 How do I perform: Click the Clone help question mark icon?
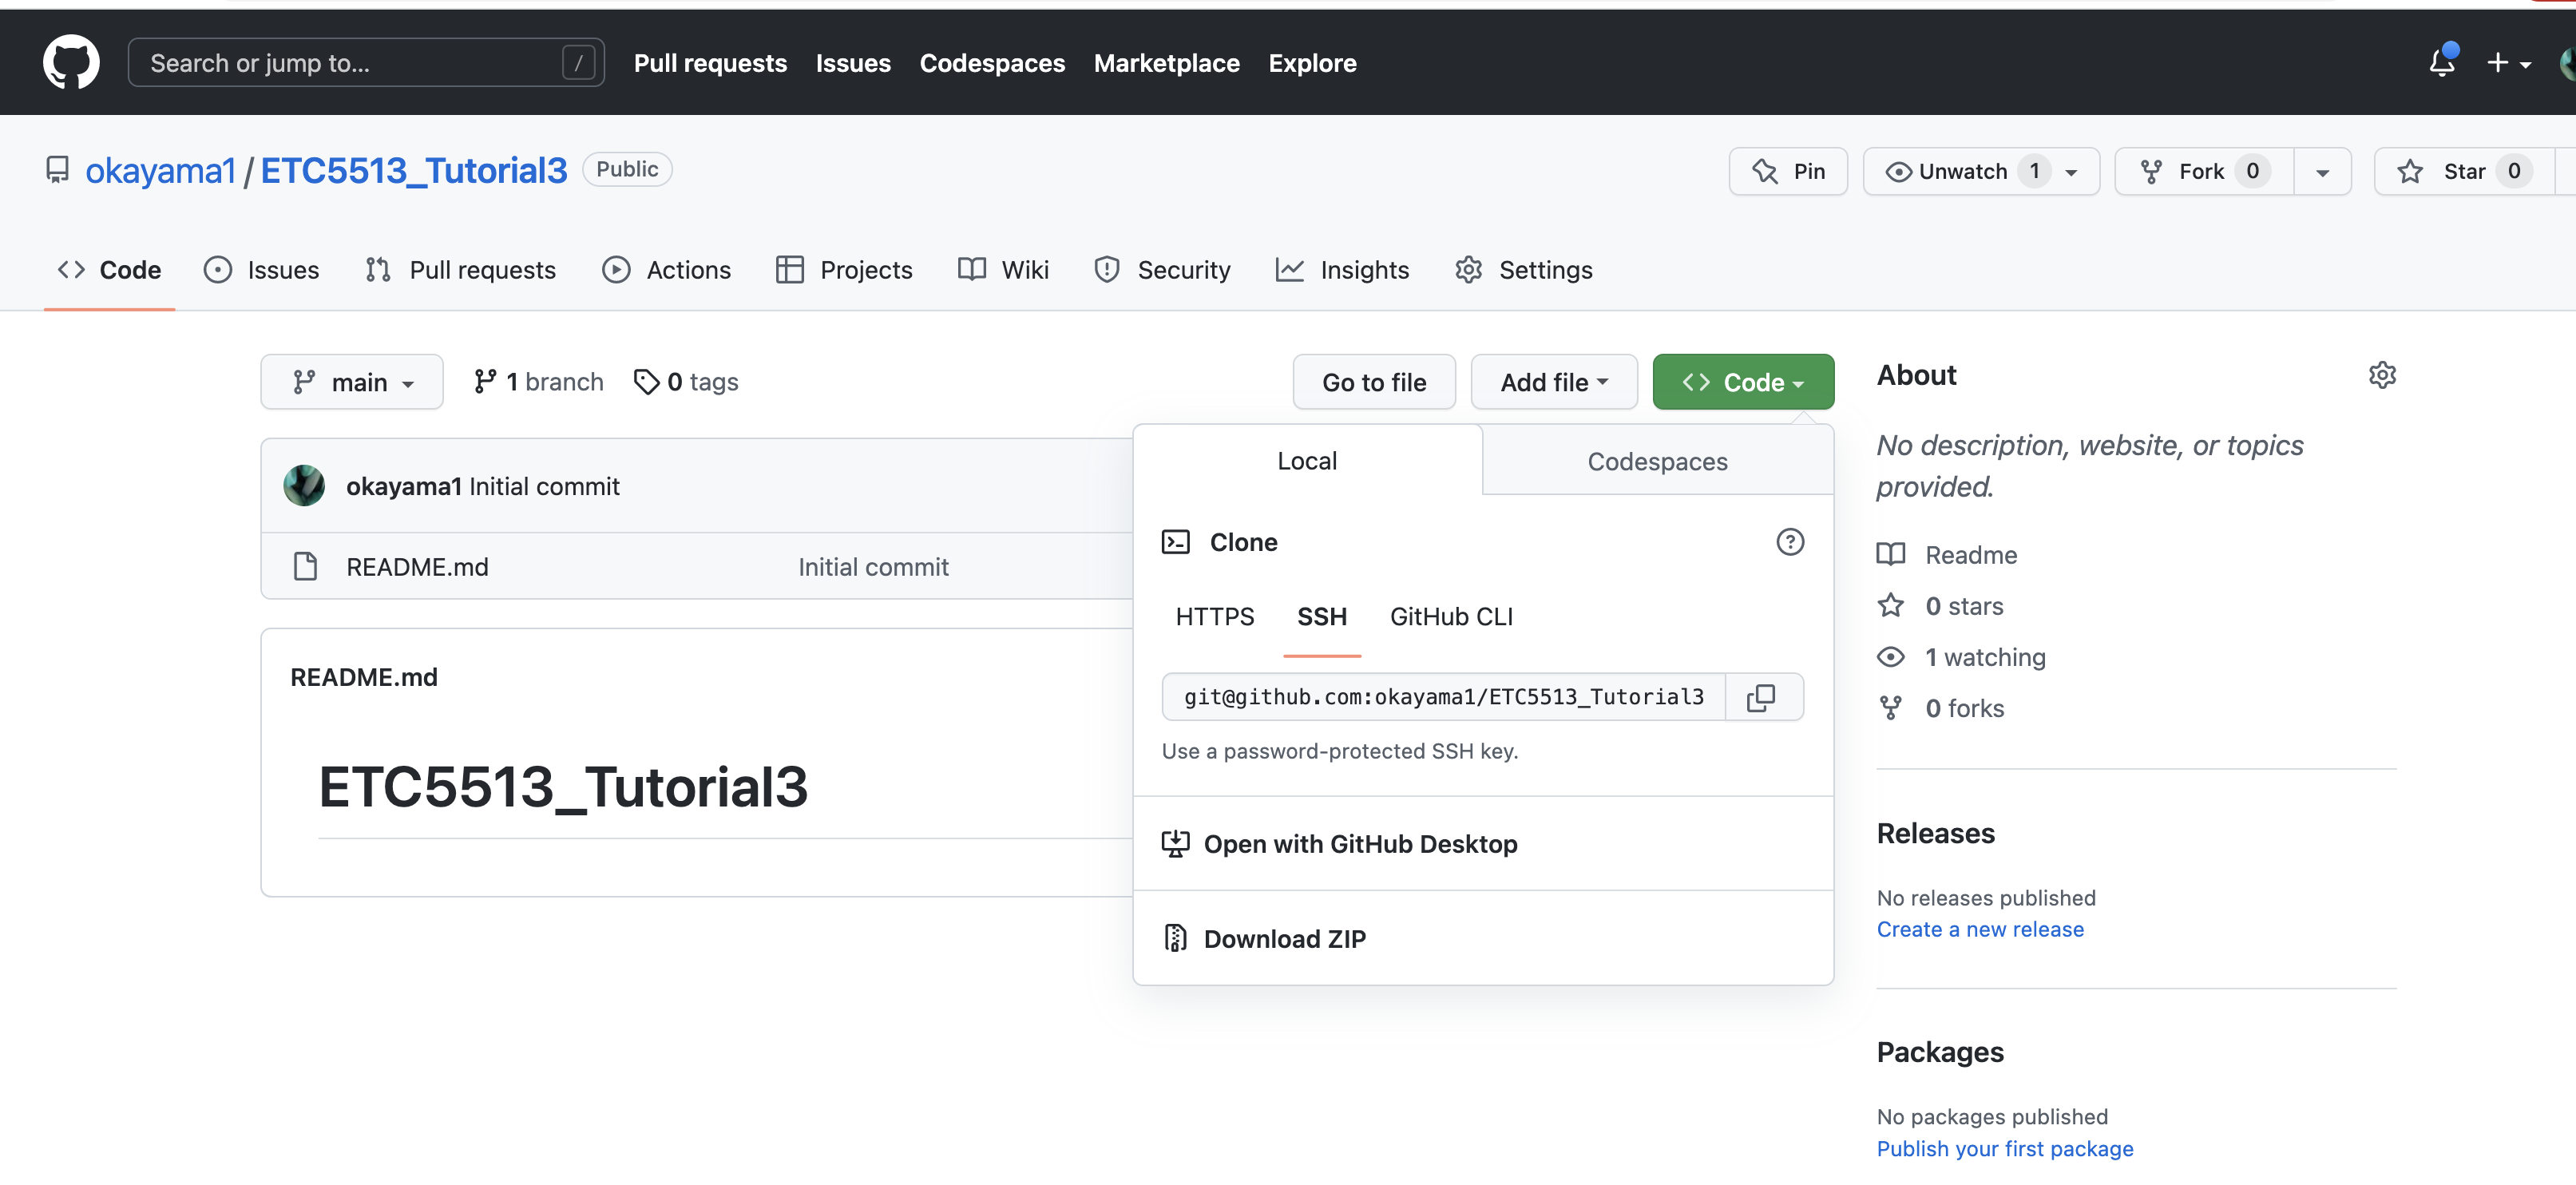[x=1789, y=542]
